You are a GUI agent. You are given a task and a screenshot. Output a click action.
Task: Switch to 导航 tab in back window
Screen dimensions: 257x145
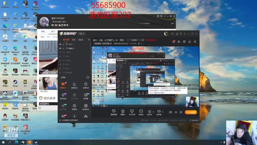pyautogui.click(x=43, y=31)
